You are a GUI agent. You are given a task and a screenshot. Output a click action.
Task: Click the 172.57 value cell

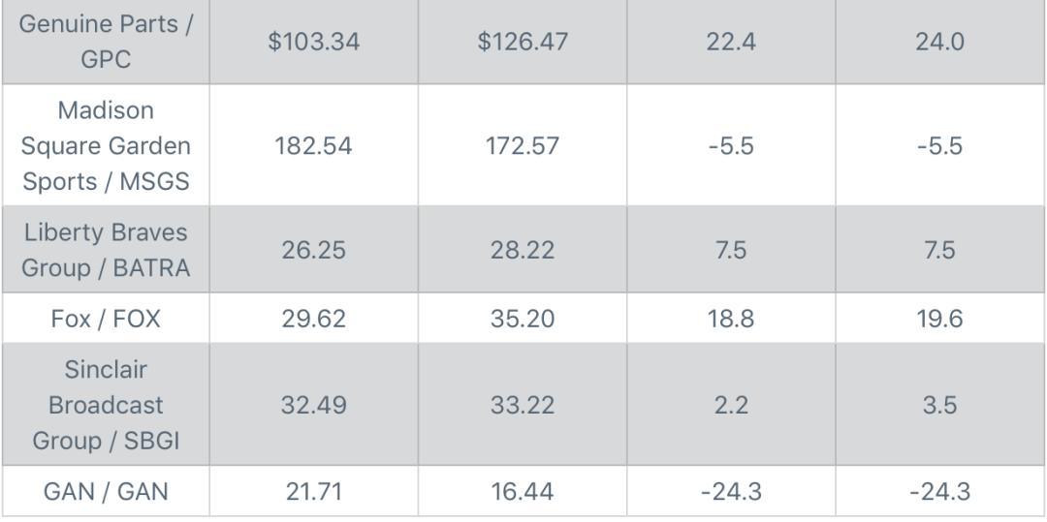point(523,145)
